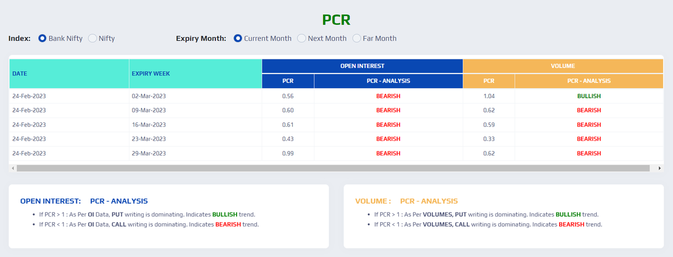The image size is (673, 257).
Task: Choose Current Month expiry option
Action: [238, 39]
